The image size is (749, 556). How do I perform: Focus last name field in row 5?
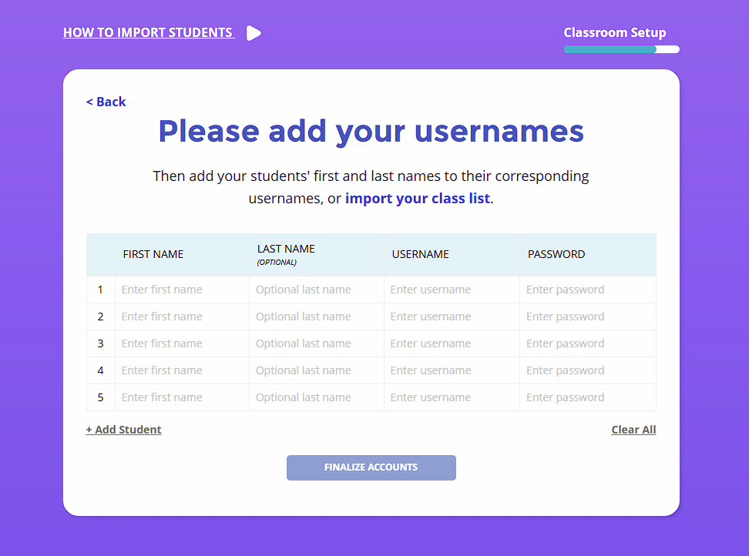coord(317,397)
